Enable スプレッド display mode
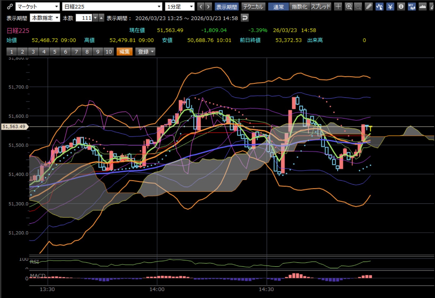 click(x=321, y=7)
